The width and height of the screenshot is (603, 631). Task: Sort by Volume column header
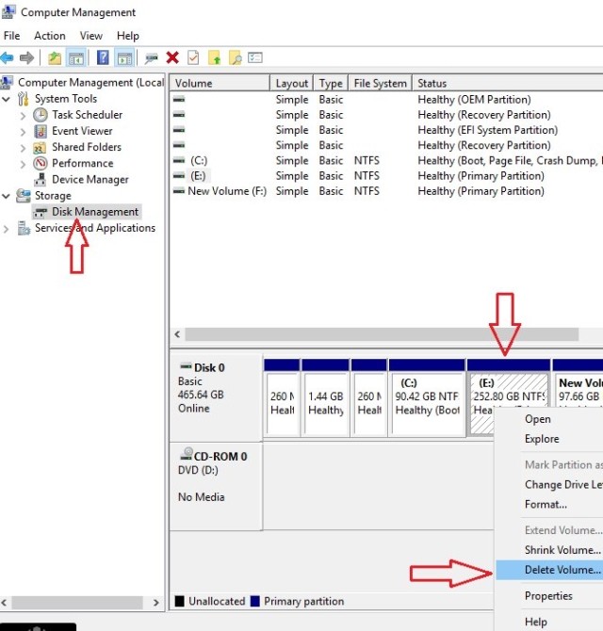(220, 83)
